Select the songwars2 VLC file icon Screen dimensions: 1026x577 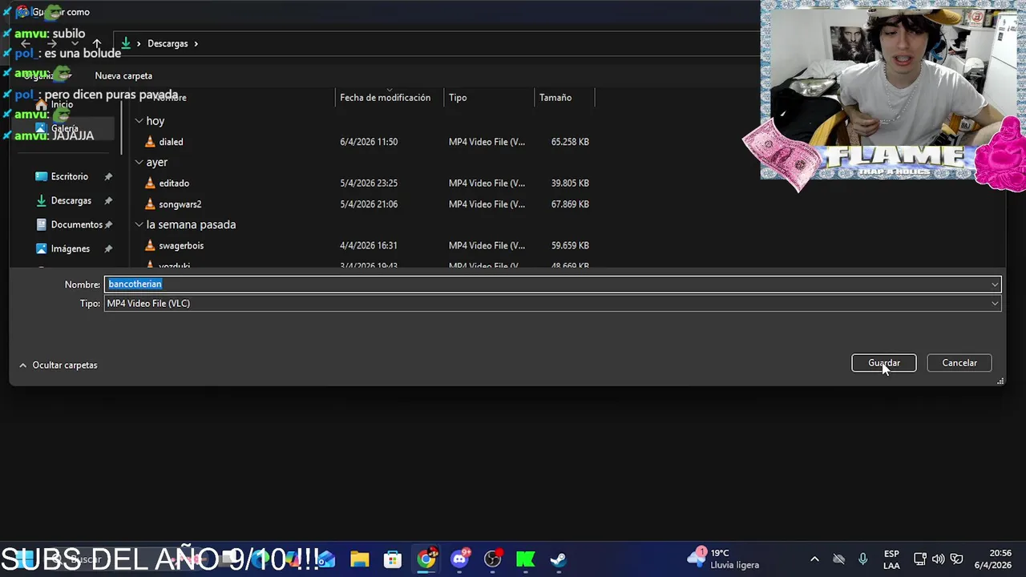[x=150, y=204]
